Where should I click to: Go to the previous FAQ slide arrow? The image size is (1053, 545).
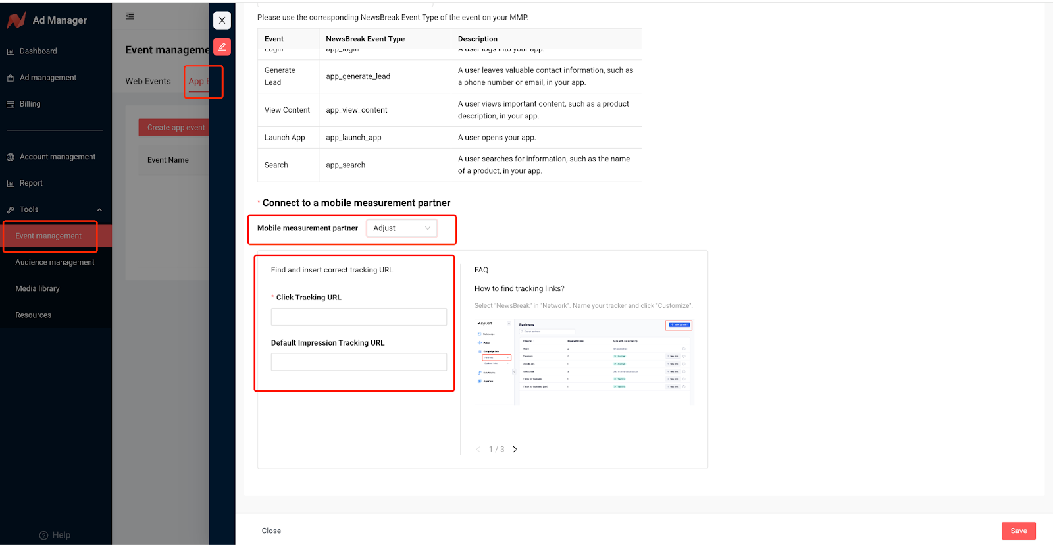coord(478,449)
